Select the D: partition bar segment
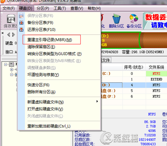This screenshot has height=146, width=167. [x=121, y=40]
